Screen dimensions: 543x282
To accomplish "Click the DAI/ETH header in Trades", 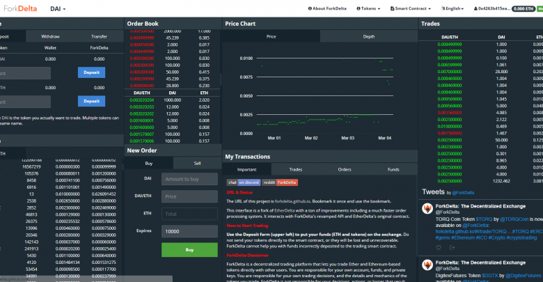I will tap(450, 37).
